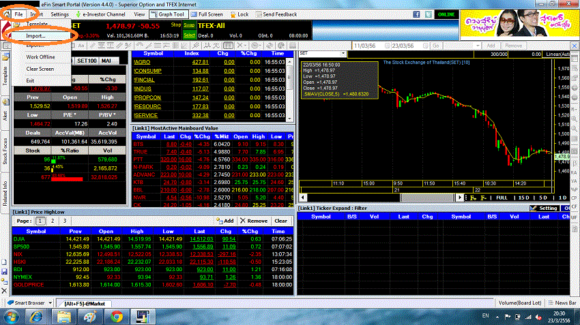Open Ticker Expand Setting
This screenshot has height=325, width=580.
tap(544, 208)
